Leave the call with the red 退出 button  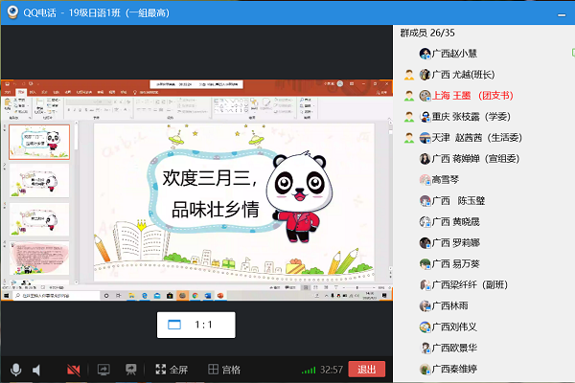pyautogui.click(x=367, y=369)
